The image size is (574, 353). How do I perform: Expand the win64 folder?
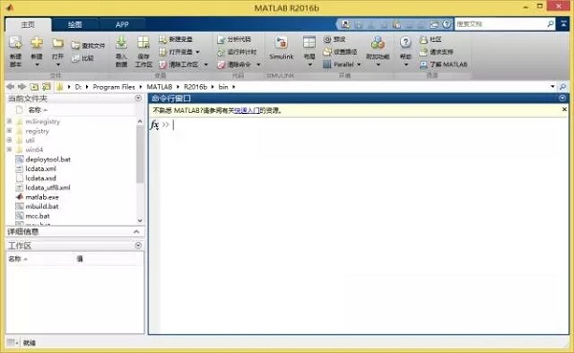point(10,149)
